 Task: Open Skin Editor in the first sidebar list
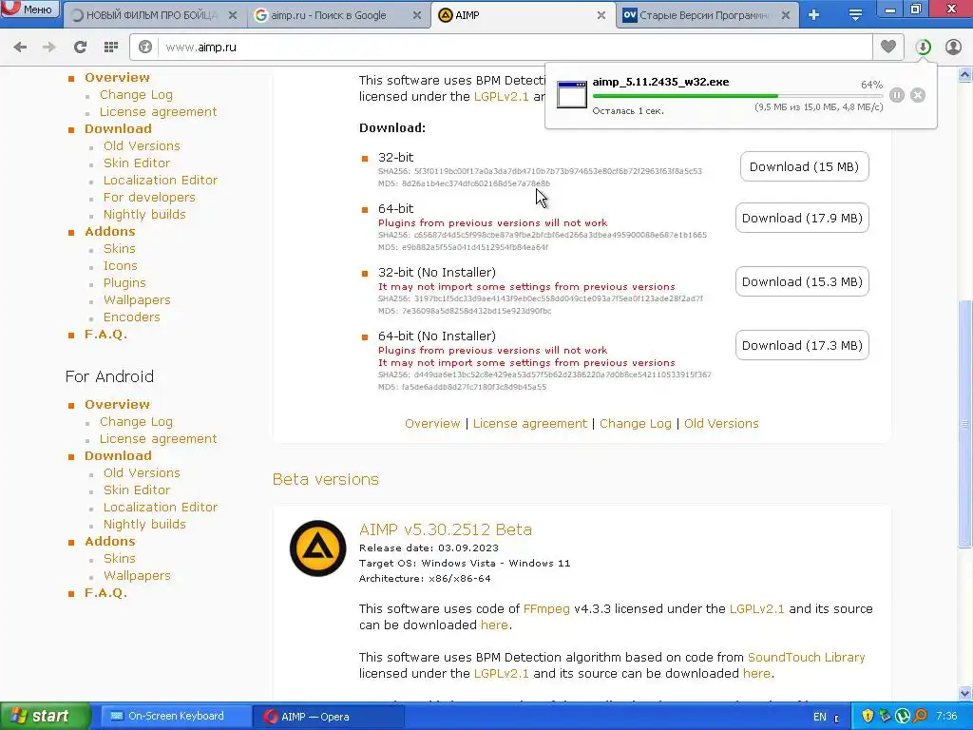pyautogui.click(x=137, y=163)
